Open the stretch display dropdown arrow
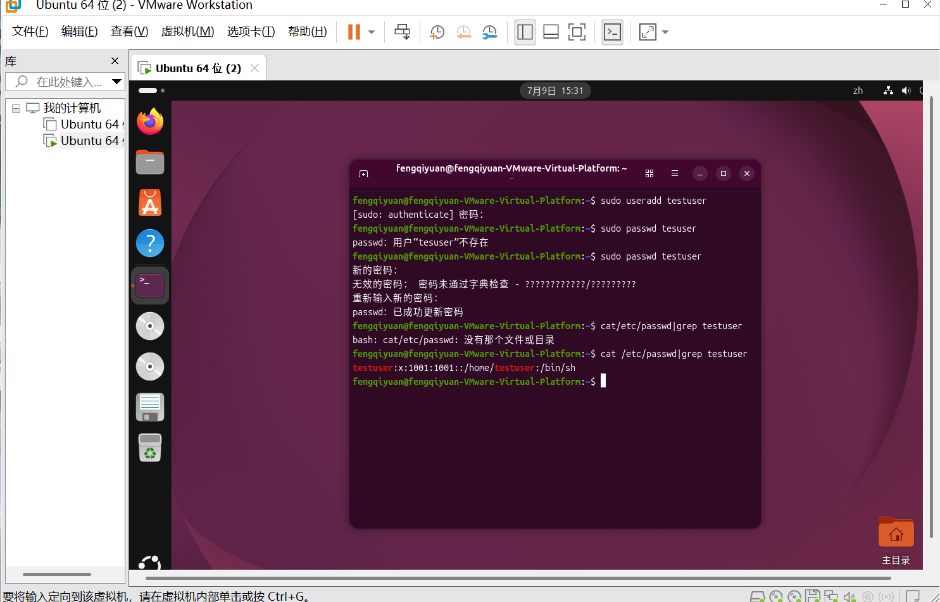This screenshot has height=602, width=940. (665, 32)
